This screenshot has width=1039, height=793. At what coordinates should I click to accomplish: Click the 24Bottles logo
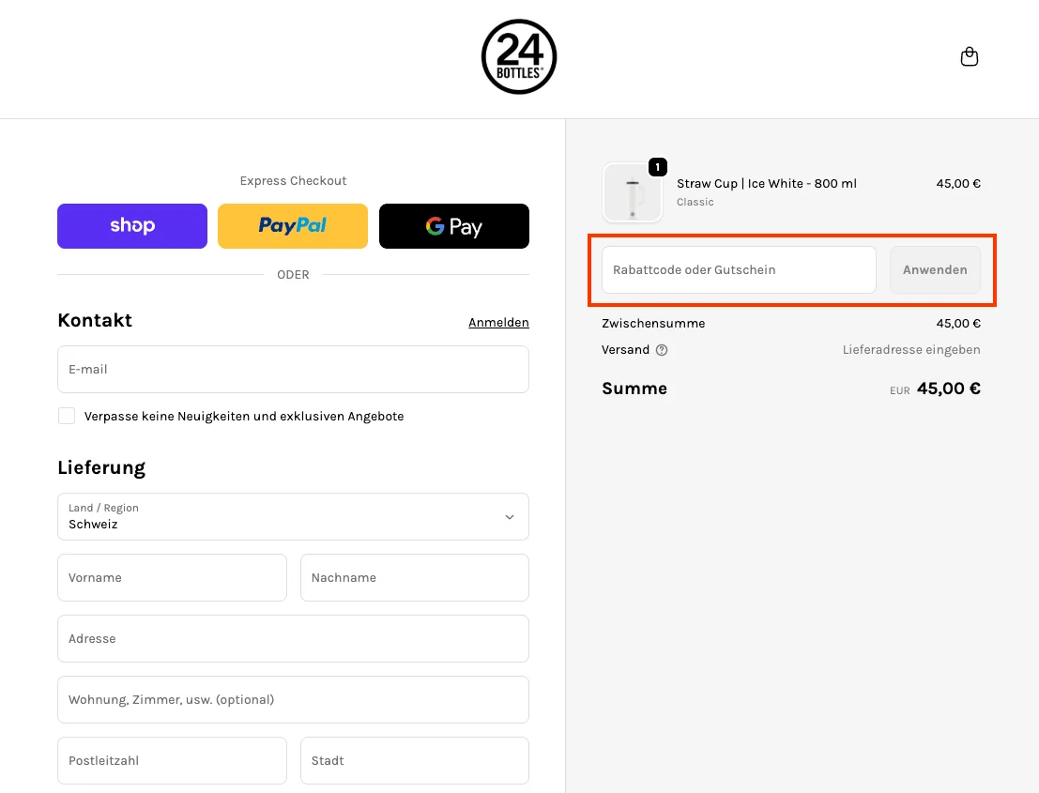519,57
